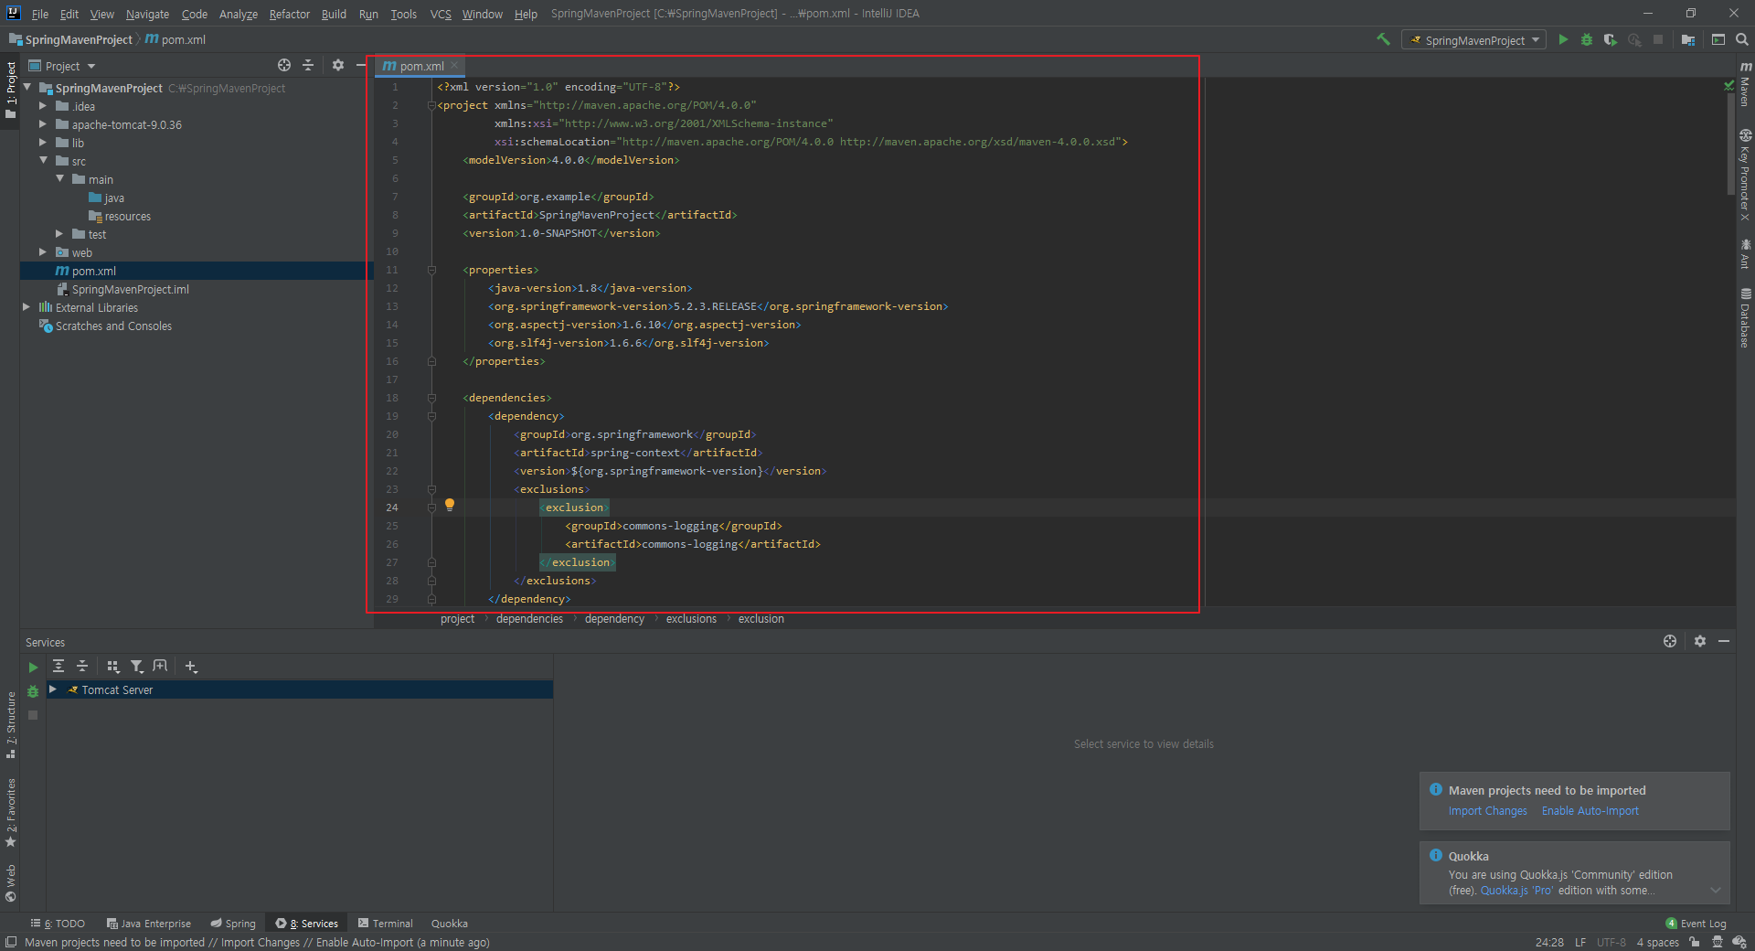Expand the test folder
This screenshot has height=951, width=1755.
pyautogui.click(x=59, y=234)
